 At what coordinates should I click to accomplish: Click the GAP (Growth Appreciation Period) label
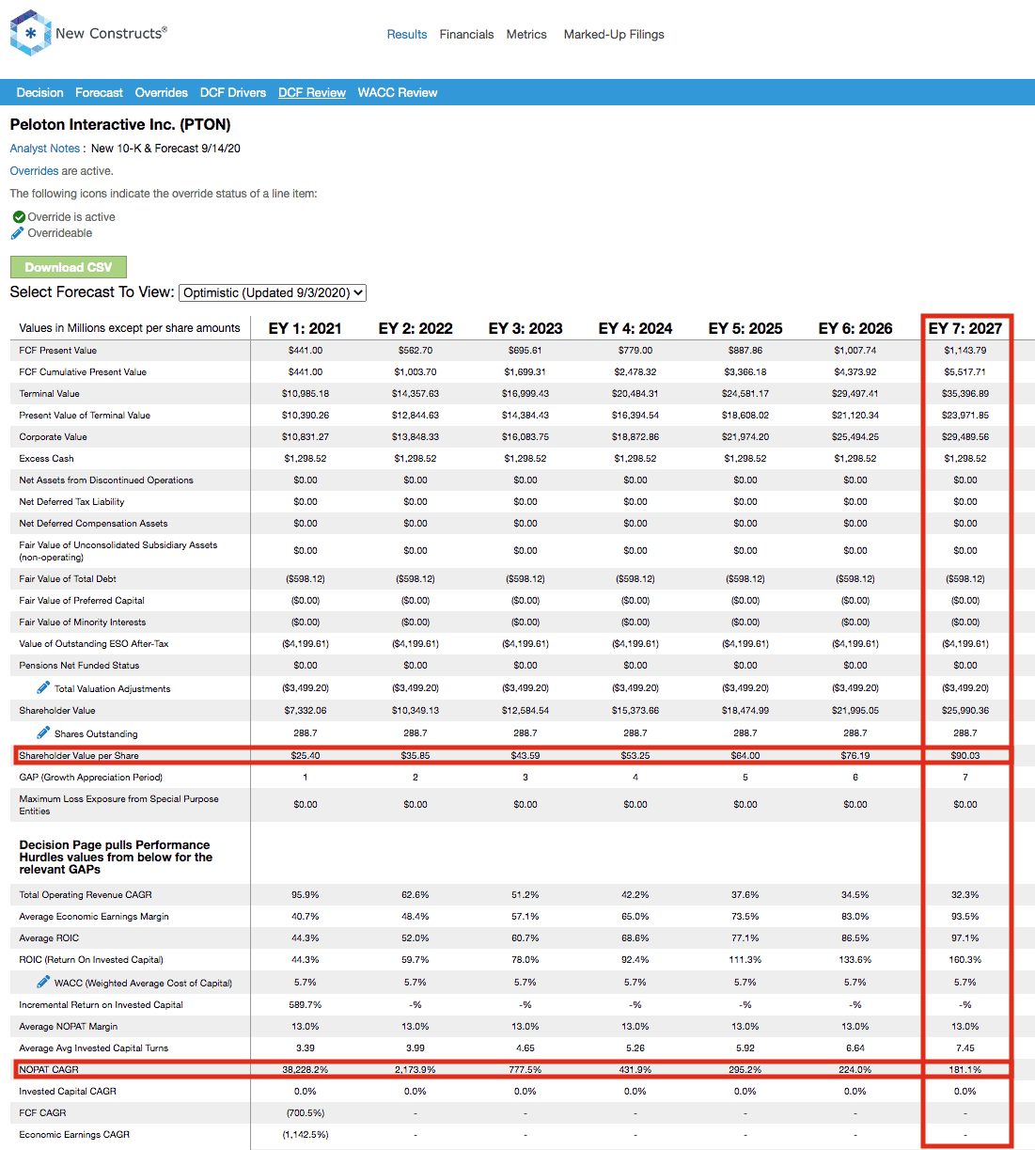coord(91,778)
